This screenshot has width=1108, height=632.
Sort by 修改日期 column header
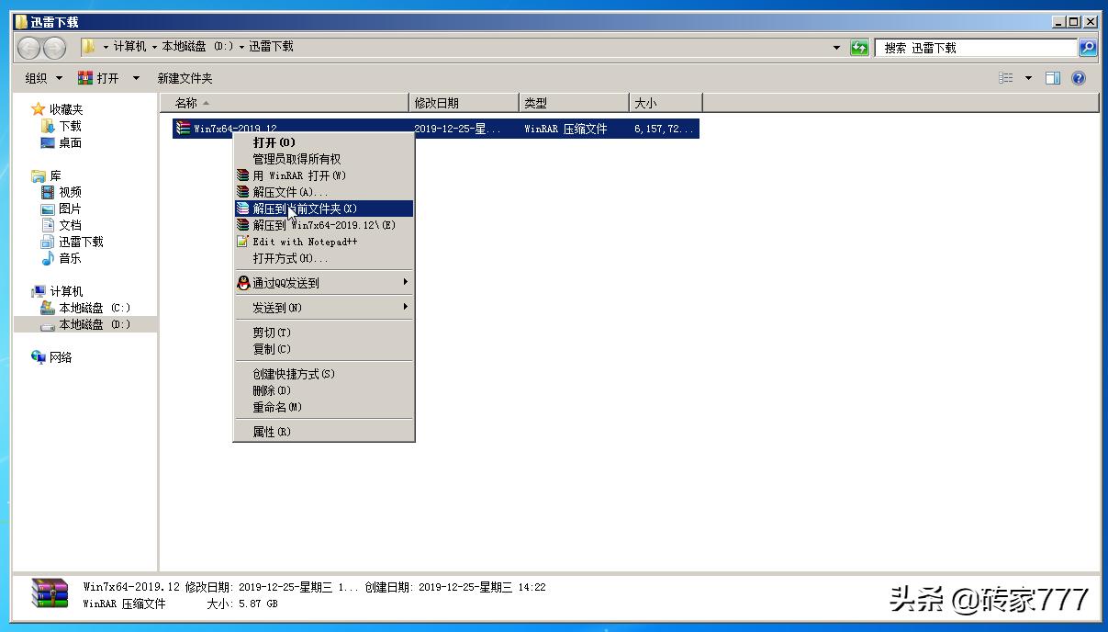tap(464, 103)
